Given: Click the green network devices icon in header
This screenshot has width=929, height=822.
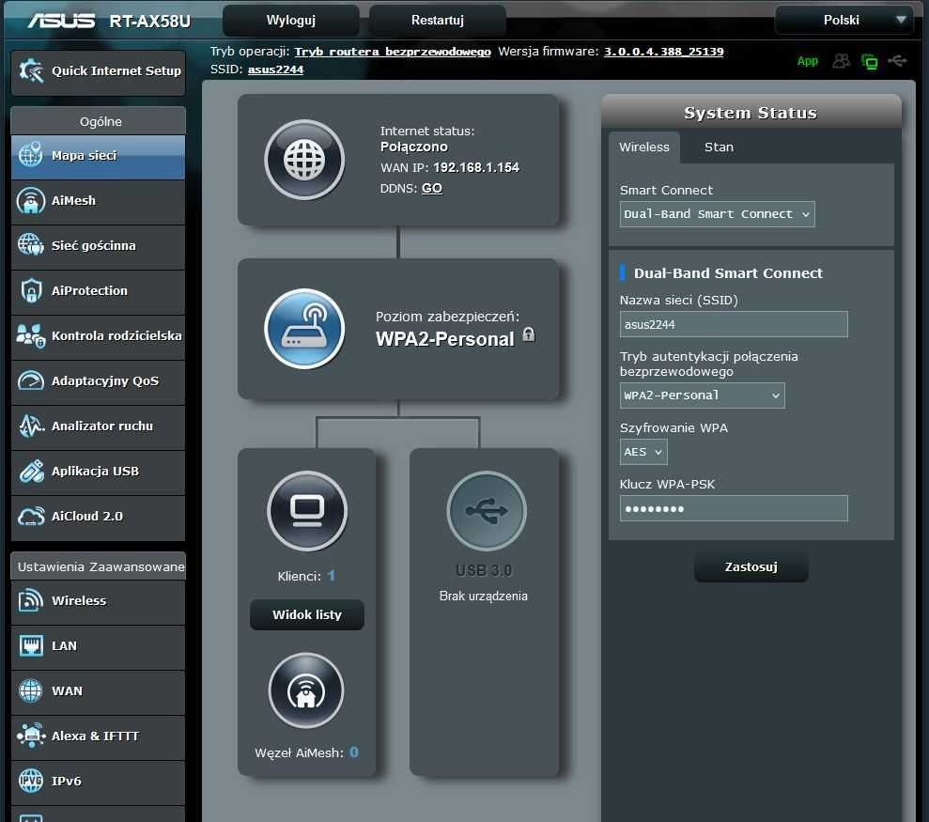Looking at the screenshot, I should [x=869, y=61].
